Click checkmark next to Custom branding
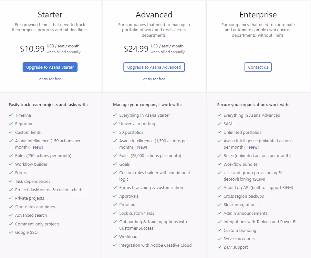The width and height of the screenshot is (311, 258). [x=219, y=230]
